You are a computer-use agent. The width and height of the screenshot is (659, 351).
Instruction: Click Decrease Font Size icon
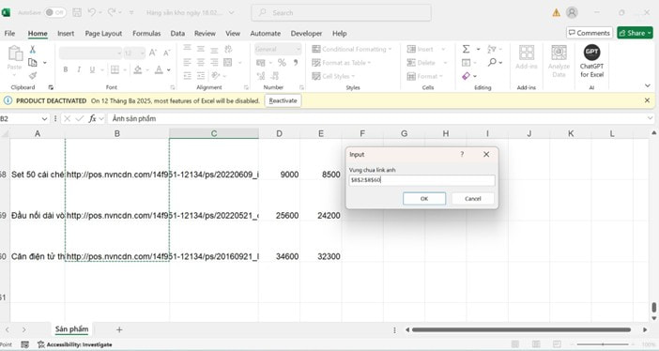pos(166,53)
